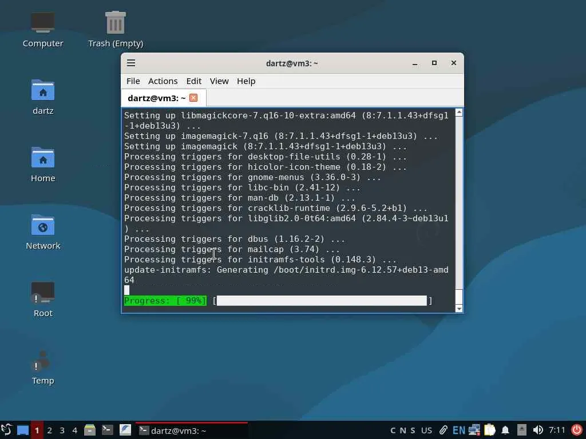Click the dartz@vm3: ~ taskbar window button
The image size is (586, 439).
pos(191,430)
